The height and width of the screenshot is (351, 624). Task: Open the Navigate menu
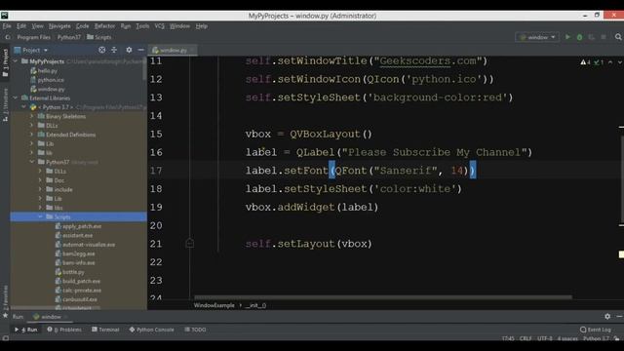pos(59,26)
